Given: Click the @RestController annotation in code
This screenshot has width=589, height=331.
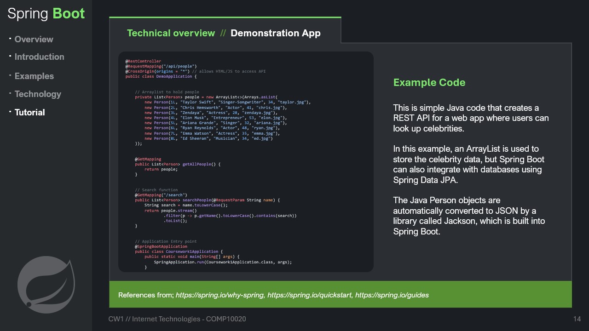Looking at the screenshot, I should point(143,61).
